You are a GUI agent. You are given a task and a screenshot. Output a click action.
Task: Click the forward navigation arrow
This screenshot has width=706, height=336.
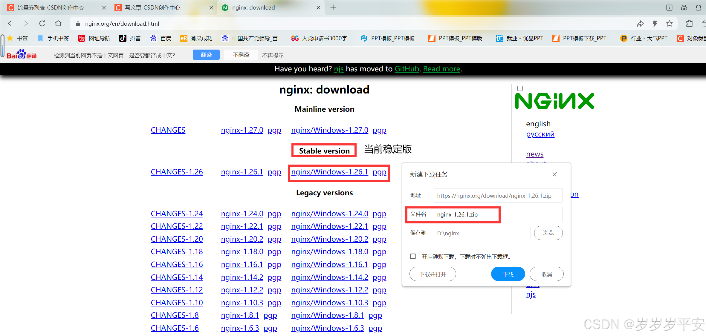tap(26, 23)
